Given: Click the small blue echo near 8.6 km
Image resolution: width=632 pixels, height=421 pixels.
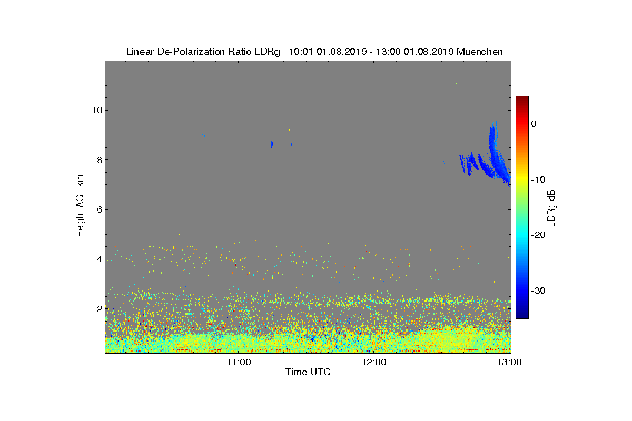Looking at the screenshot, I should tap(271, 144).
